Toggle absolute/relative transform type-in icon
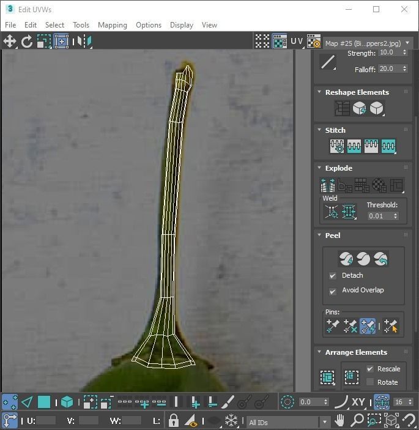Screen dimensions: 419x430 click(x=10, y=420)
